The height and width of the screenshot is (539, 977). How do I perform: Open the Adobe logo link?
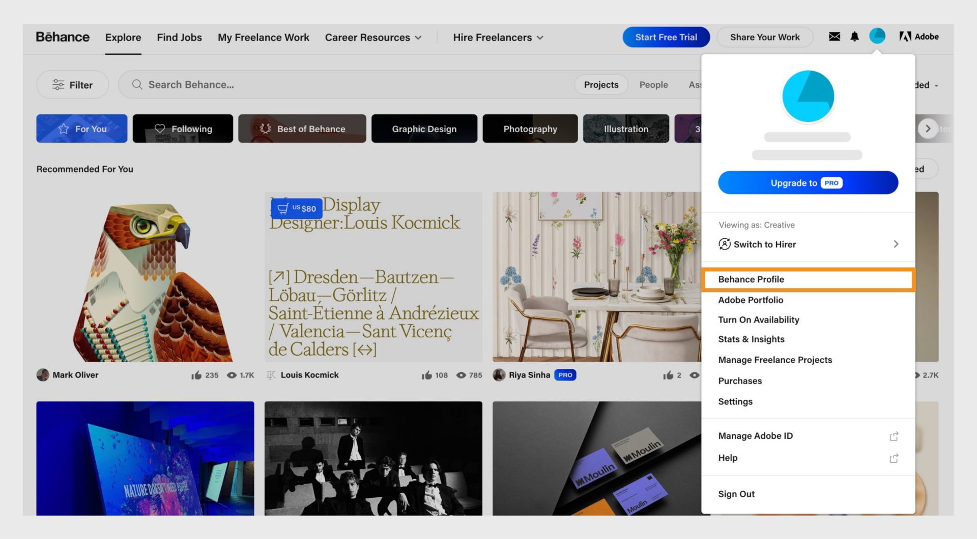[918, 37]
